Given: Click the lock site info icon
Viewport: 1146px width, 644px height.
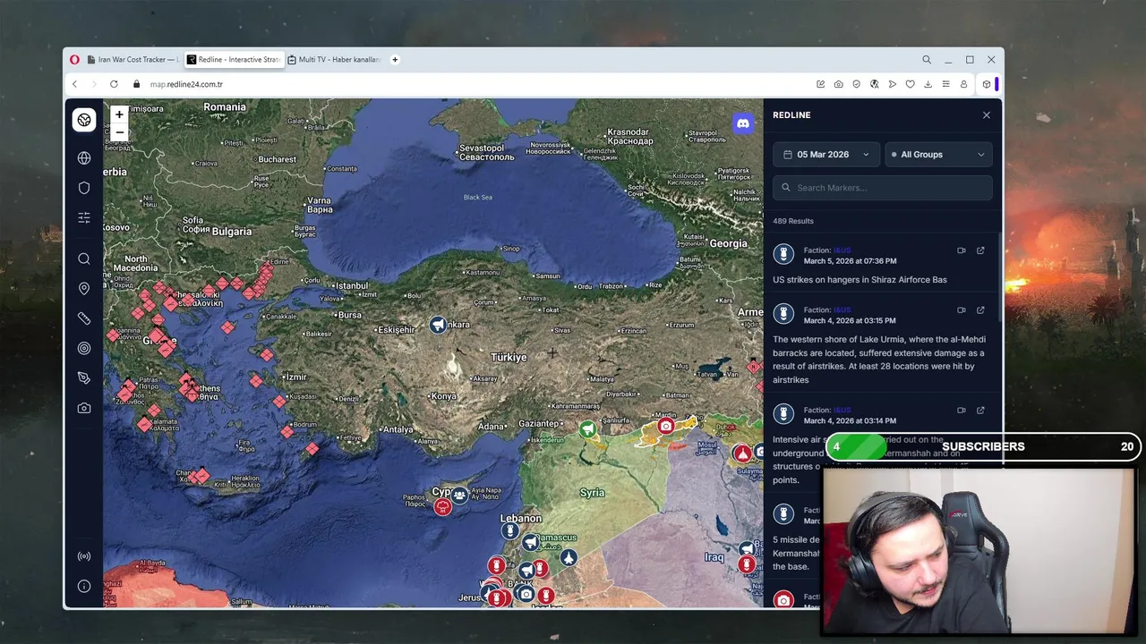Looking at the screenshot, I should 136,84.
